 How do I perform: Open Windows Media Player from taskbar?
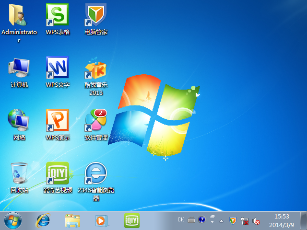pos(102,220)
